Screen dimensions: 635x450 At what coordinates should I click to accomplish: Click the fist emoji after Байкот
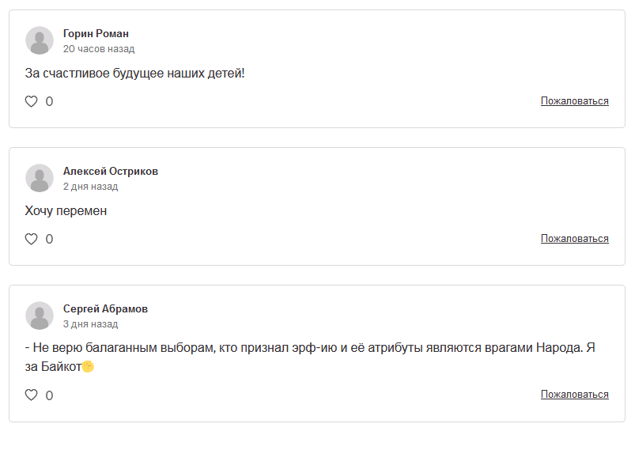pos(88,366)
